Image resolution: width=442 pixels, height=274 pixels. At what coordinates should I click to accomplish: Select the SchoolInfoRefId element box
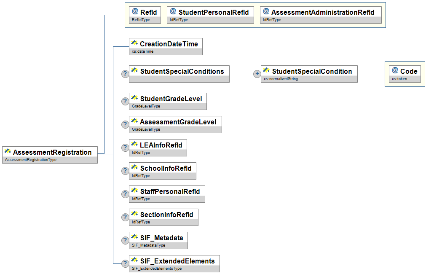pos(165,168)
